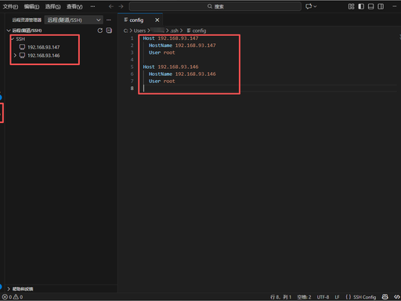Collapse all in remote explorer panel
The height and width of the screenshot is (301, 401).
[x=109, y=31]
